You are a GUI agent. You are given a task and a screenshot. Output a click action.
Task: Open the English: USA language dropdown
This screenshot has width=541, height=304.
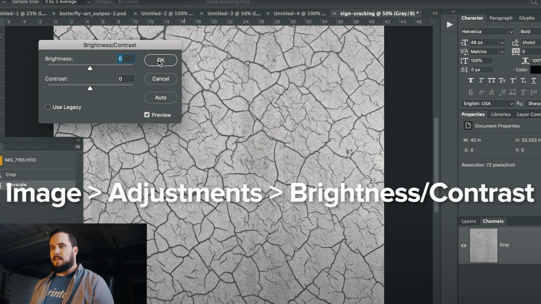(488, 103)
